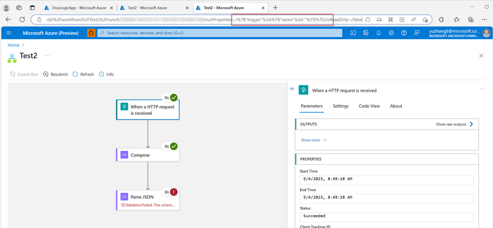Image resolution: width=493 pixels, height=228 pixels.
Task: Open browser settings and more menu
Action: [x=484, y=20]
